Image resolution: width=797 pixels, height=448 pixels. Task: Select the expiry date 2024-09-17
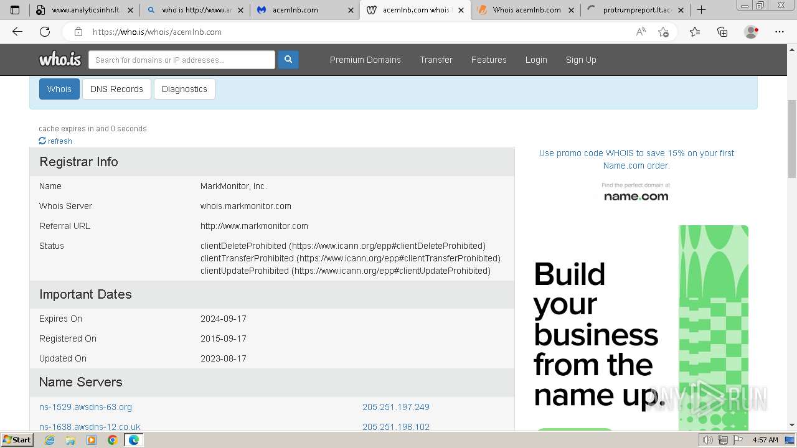224,319
